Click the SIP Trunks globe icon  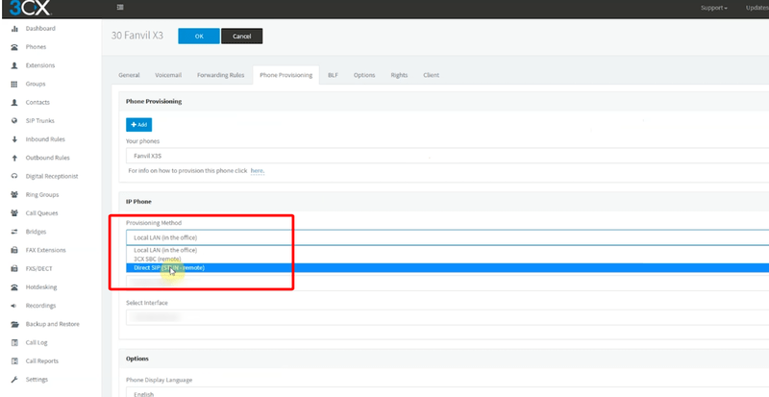[13, 120]
